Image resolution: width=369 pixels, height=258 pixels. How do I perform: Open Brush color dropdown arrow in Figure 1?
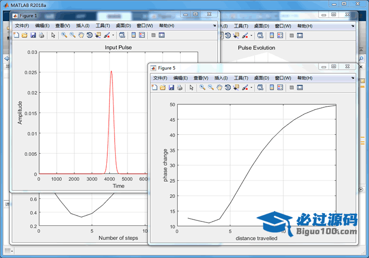pyautogui.click(x=113, y=35)
